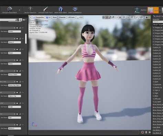Image resolution: width=163 pixels, height=136 pixels.
Task: Click the Make Static Mesh icon
Action: click(x=61, y=9)
